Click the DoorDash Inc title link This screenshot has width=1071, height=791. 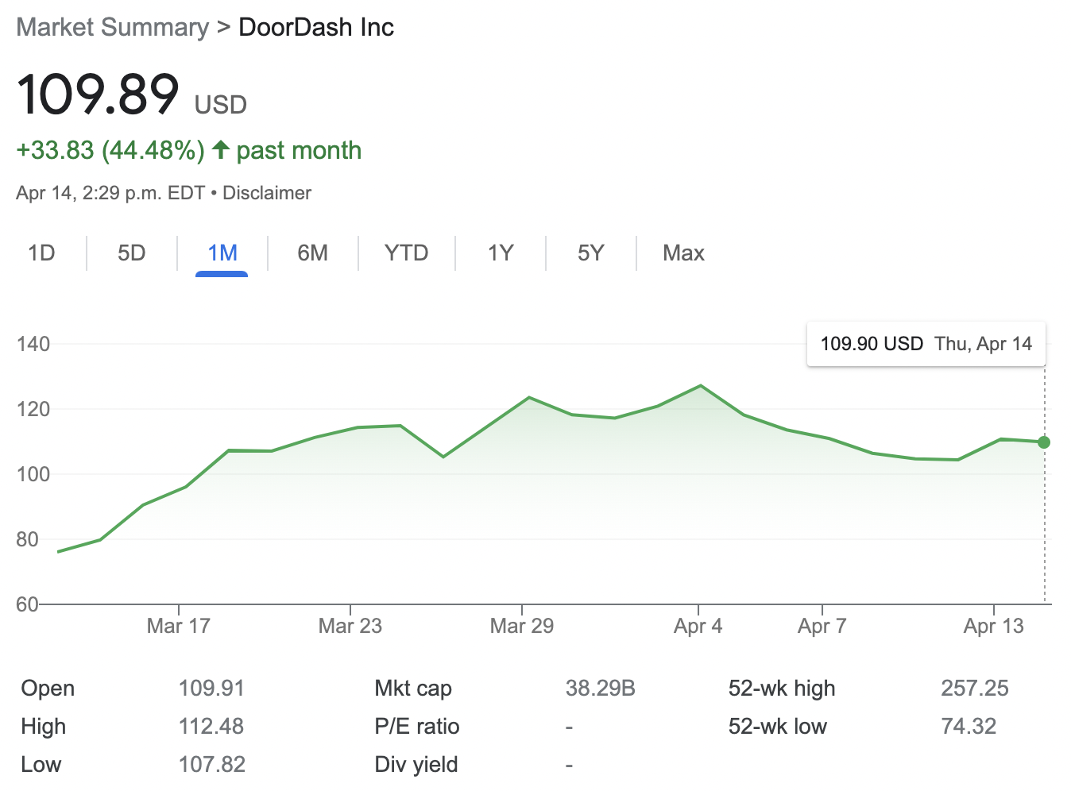click(x=315, y=27)
